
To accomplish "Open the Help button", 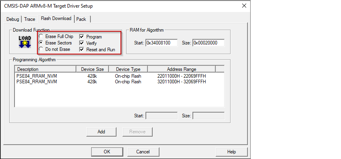I will point(232,152).
